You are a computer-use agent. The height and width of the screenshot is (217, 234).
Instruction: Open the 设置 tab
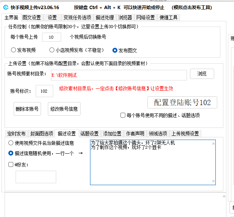pos(52,17)
